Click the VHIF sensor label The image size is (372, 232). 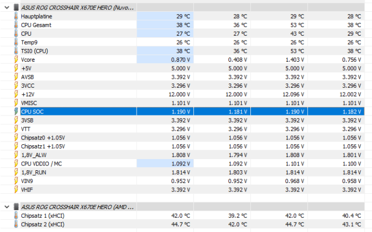[28, 189]
